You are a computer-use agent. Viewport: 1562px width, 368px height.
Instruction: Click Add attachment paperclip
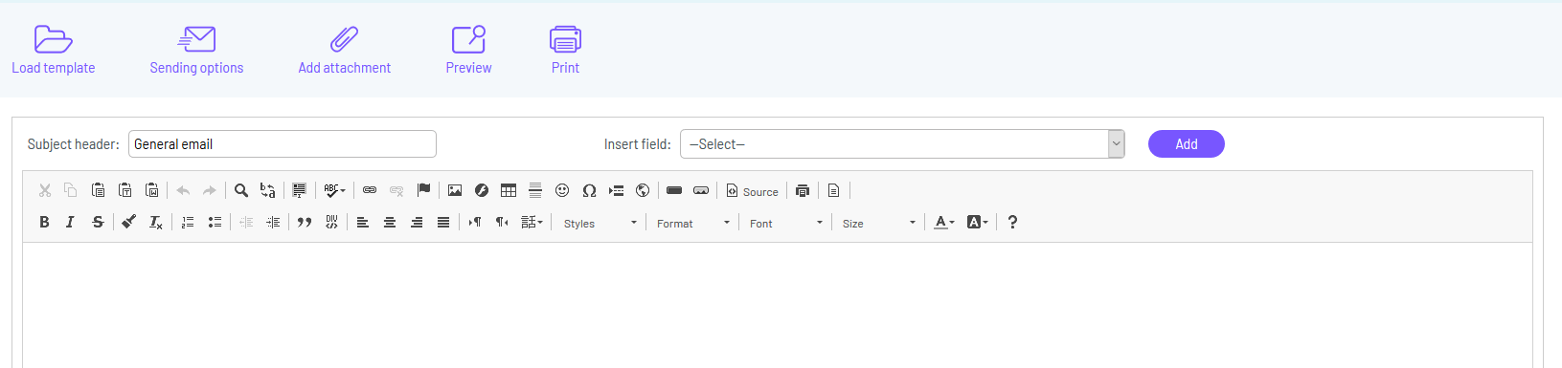coord(344,51)
